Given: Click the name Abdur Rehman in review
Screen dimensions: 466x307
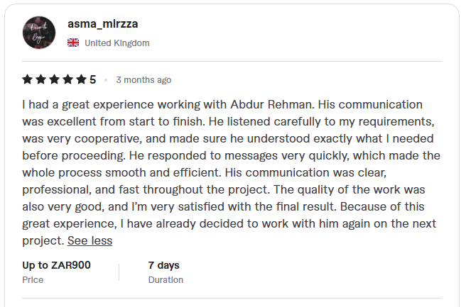Looking at the screenshot, I should 271,104.
